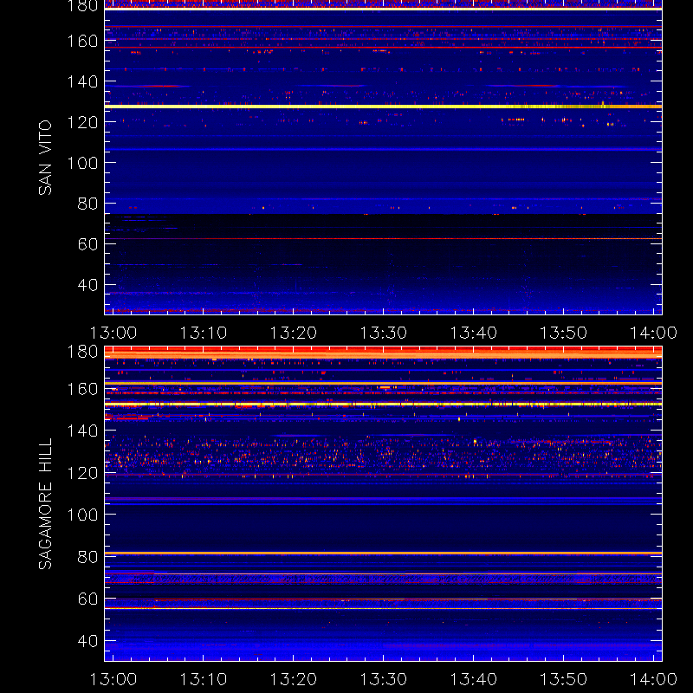The height and width of the screenshot is (693, 693).
Task: Click 13:00 time label under Sagamore Hill plot
Action: tap(113, 679)
